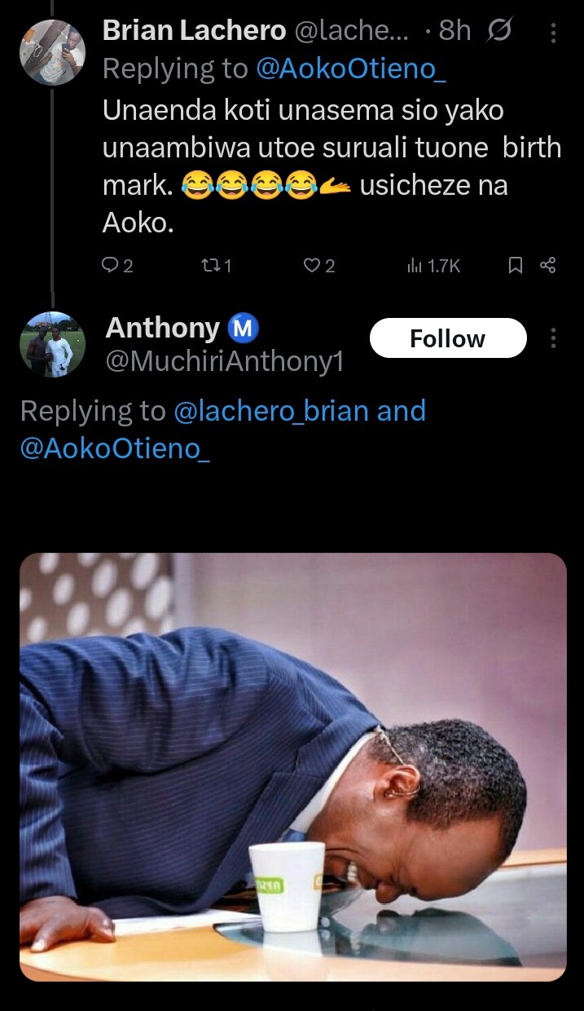Bookmark Brian Lachero's tweet
This screenshot has height=1011, width=584.
(515, 265)
